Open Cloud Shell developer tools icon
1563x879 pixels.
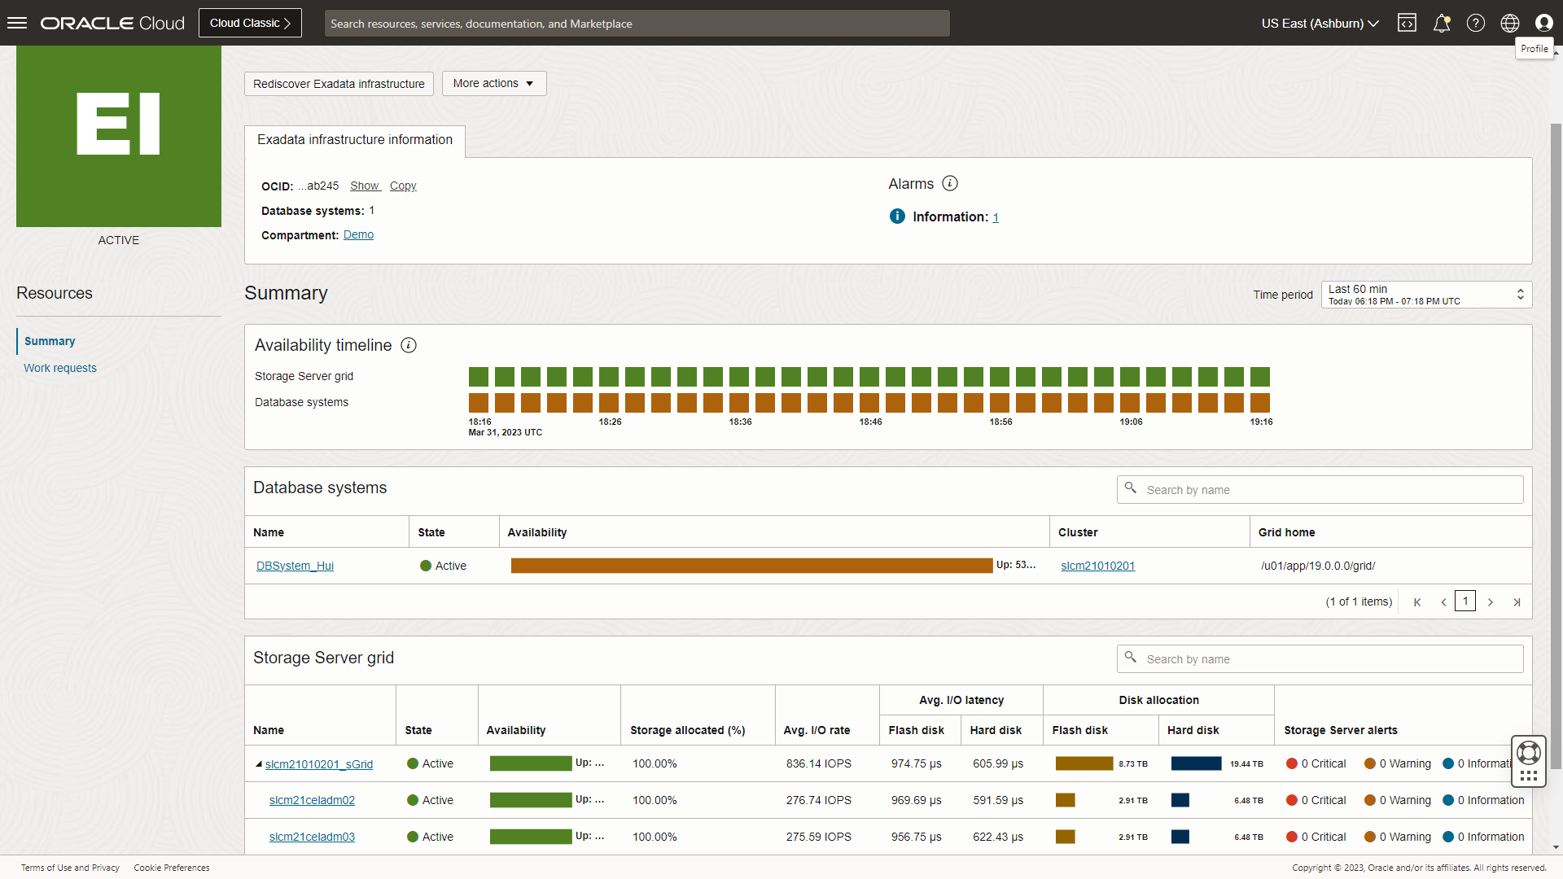click(1407, 23)
